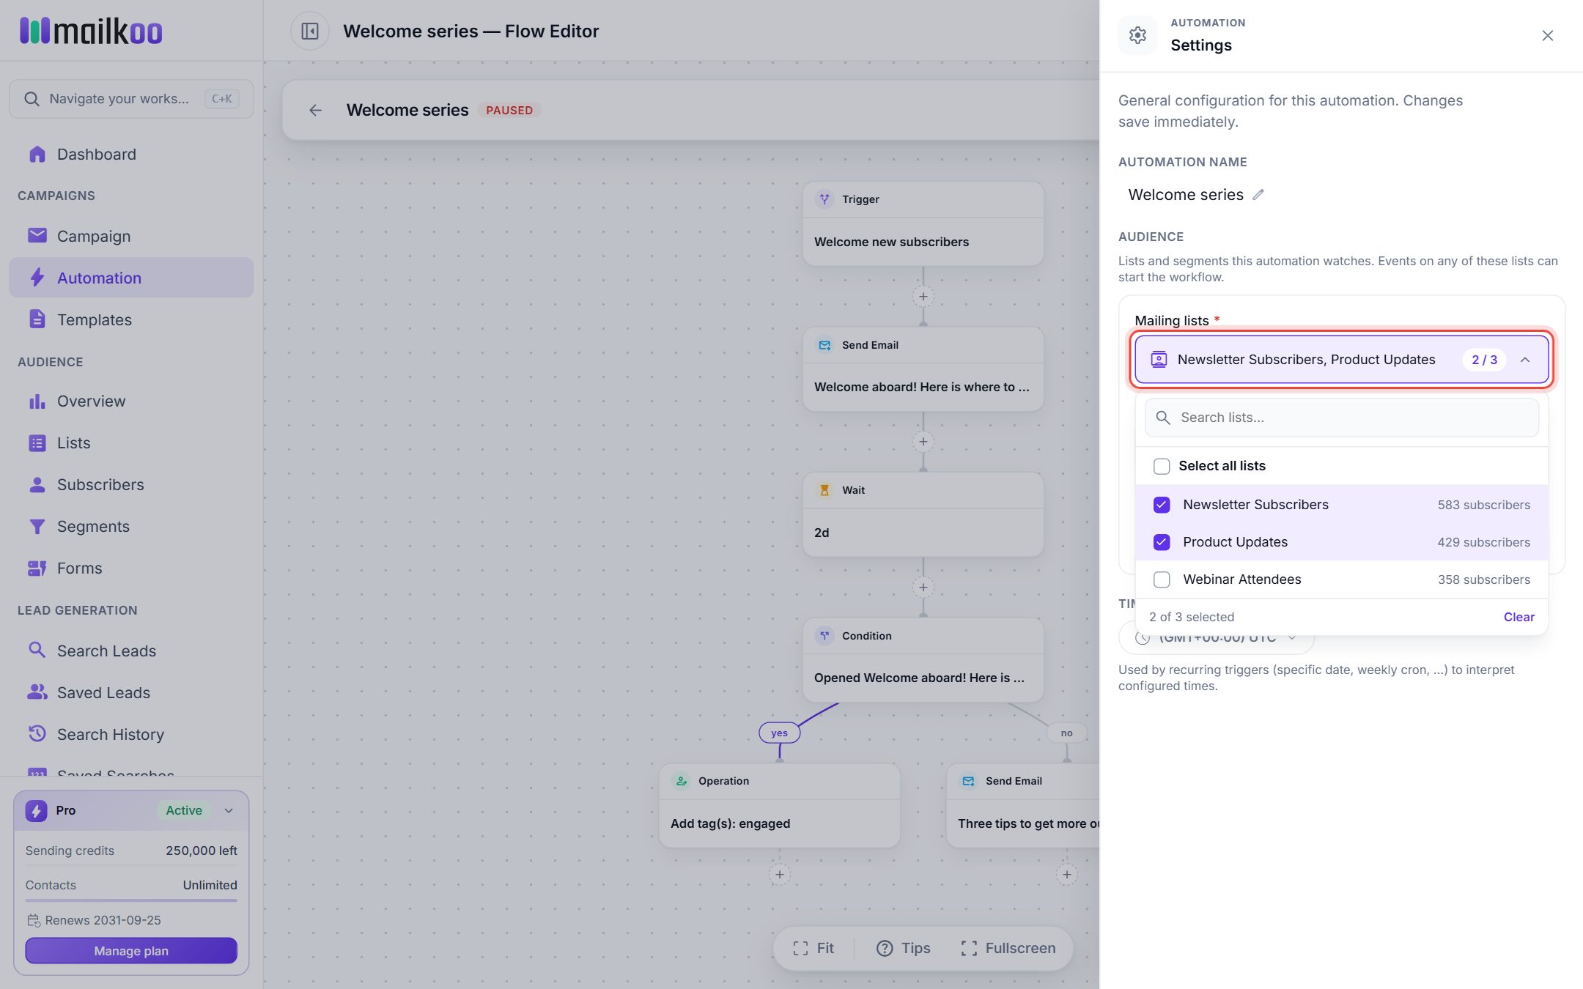Click the Search lists input field

pyautogui.click(x=1342, y=418)
